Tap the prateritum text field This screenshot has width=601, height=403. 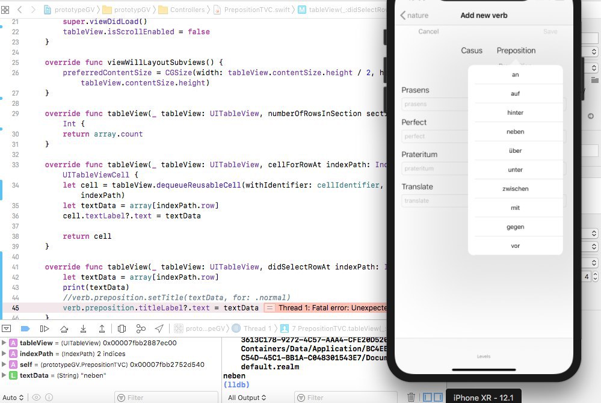pos(434,168)
